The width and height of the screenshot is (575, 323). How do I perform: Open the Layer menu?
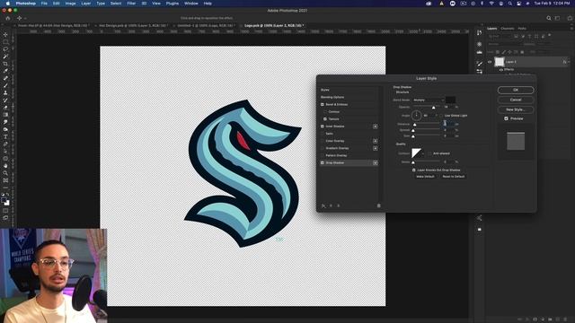(x=86, y=4)
